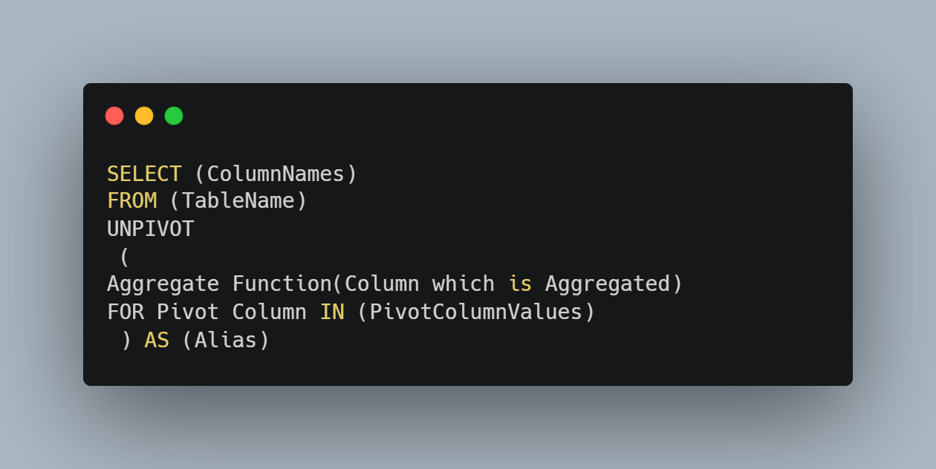Click the (Alias) placeholder
This screenshot has width=936, height=469.
click(225, 340)
